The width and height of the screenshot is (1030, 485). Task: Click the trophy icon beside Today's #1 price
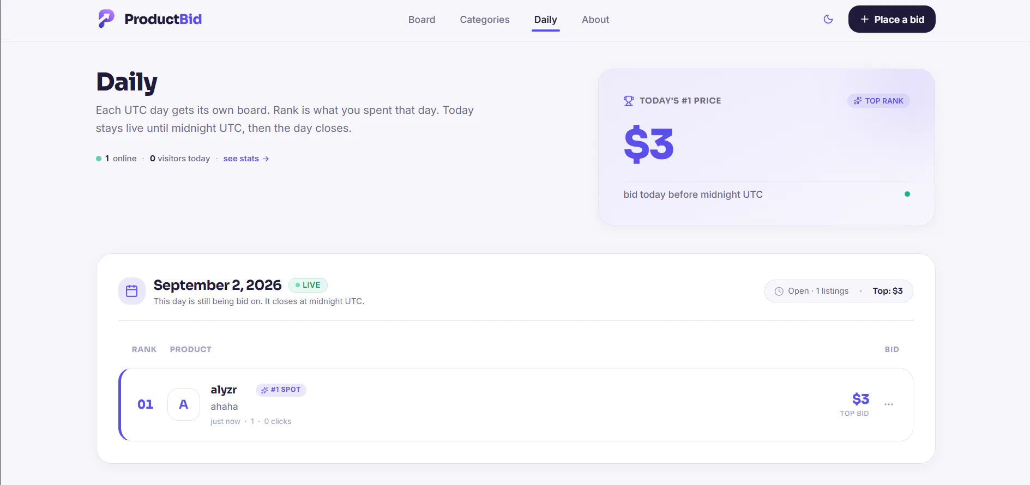click(629, 101)
